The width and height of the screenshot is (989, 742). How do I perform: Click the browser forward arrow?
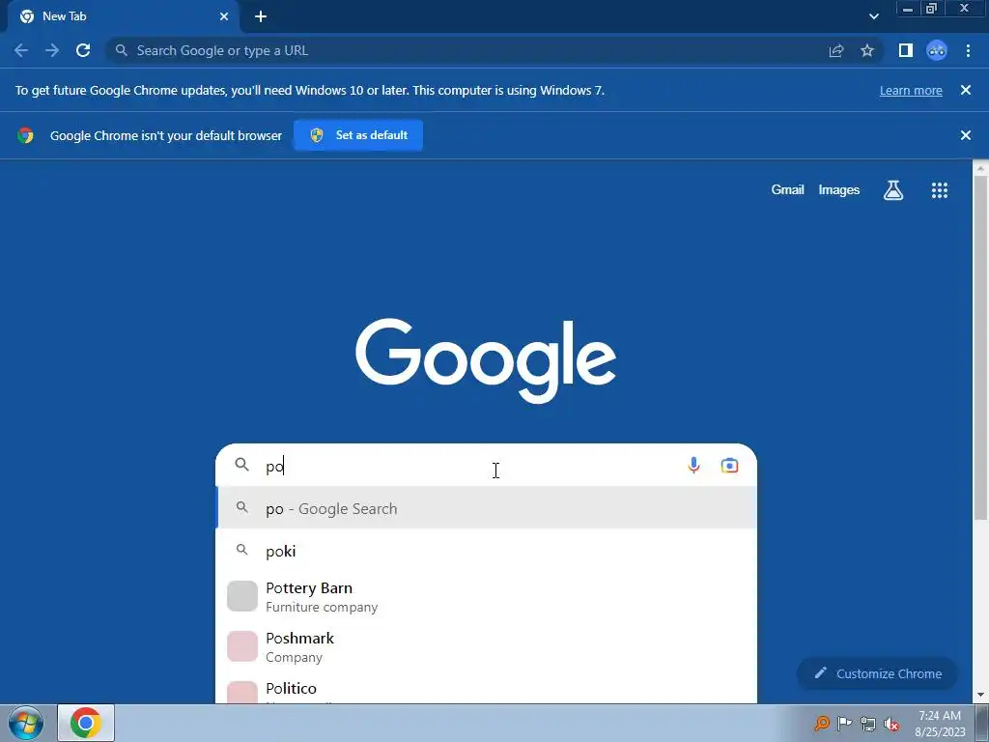tap(52, 50)
